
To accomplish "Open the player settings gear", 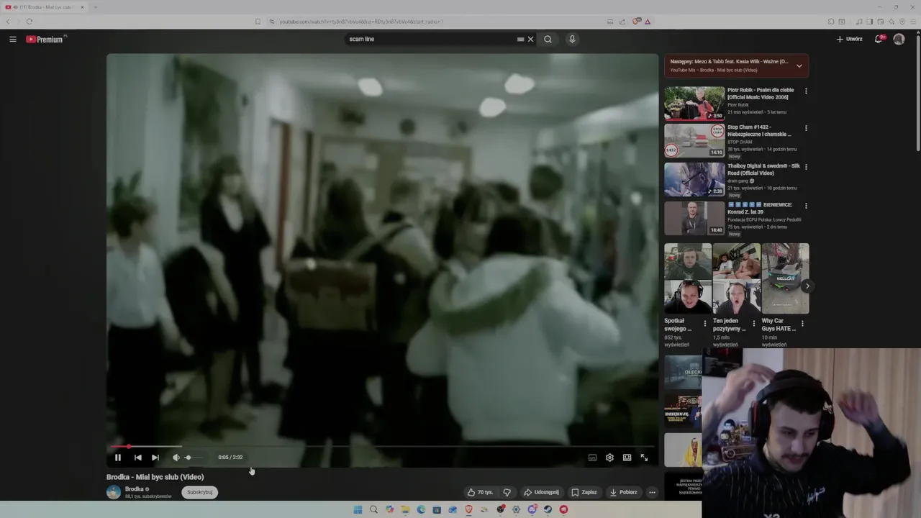I will 609,458.
